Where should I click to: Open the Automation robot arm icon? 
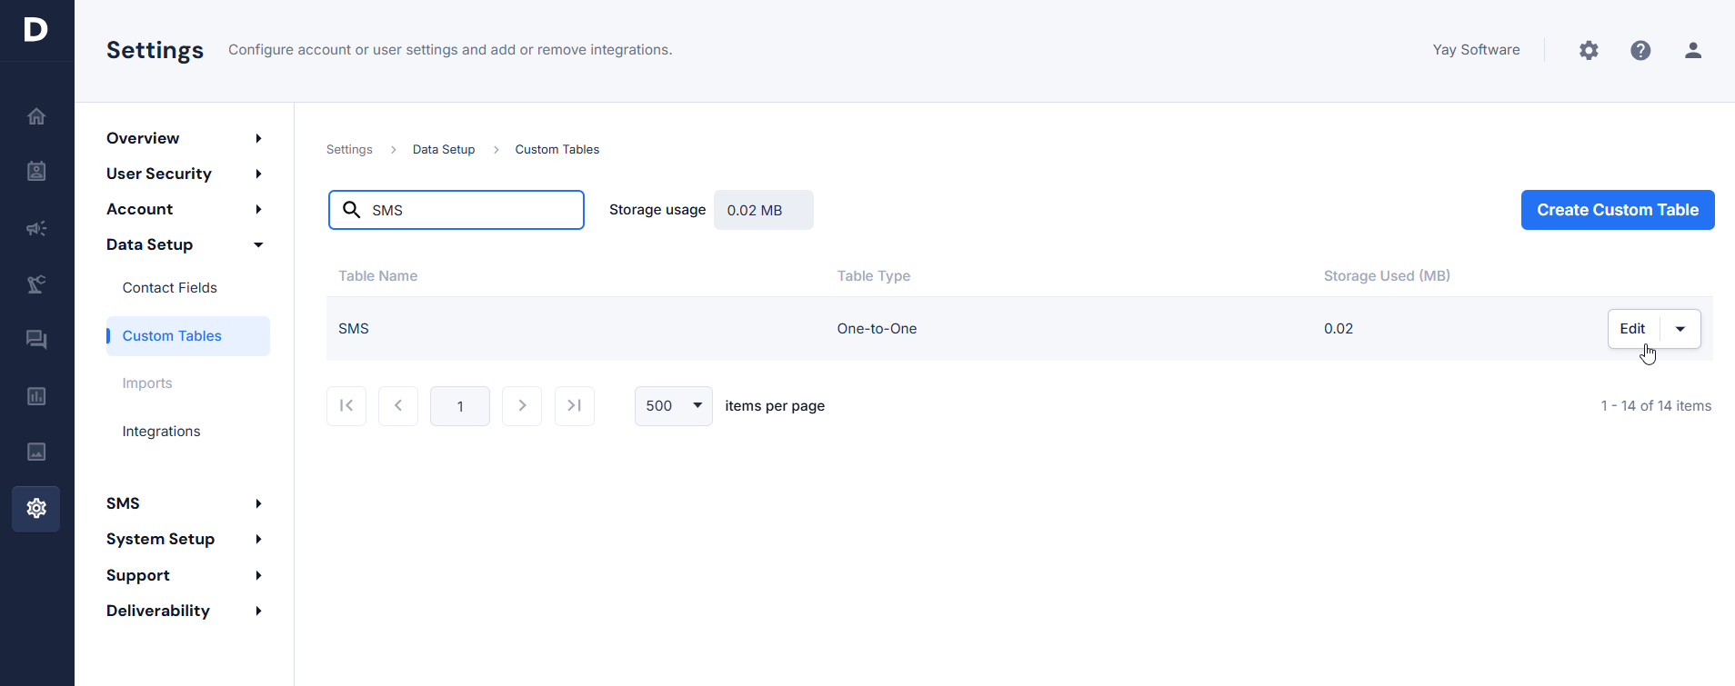[36, 284]
